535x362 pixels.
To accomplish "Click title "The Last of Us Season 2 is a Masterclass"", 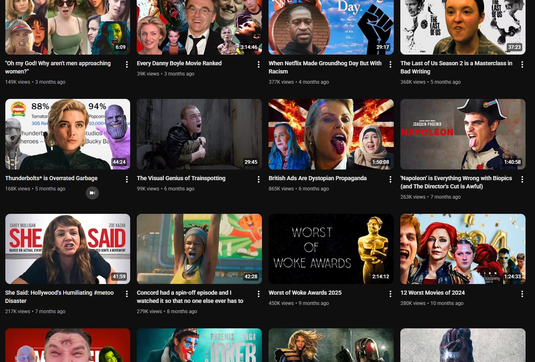I will (456, 67).
